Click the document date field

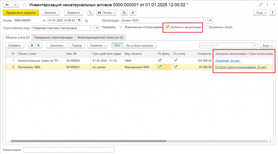coord(62,20)
